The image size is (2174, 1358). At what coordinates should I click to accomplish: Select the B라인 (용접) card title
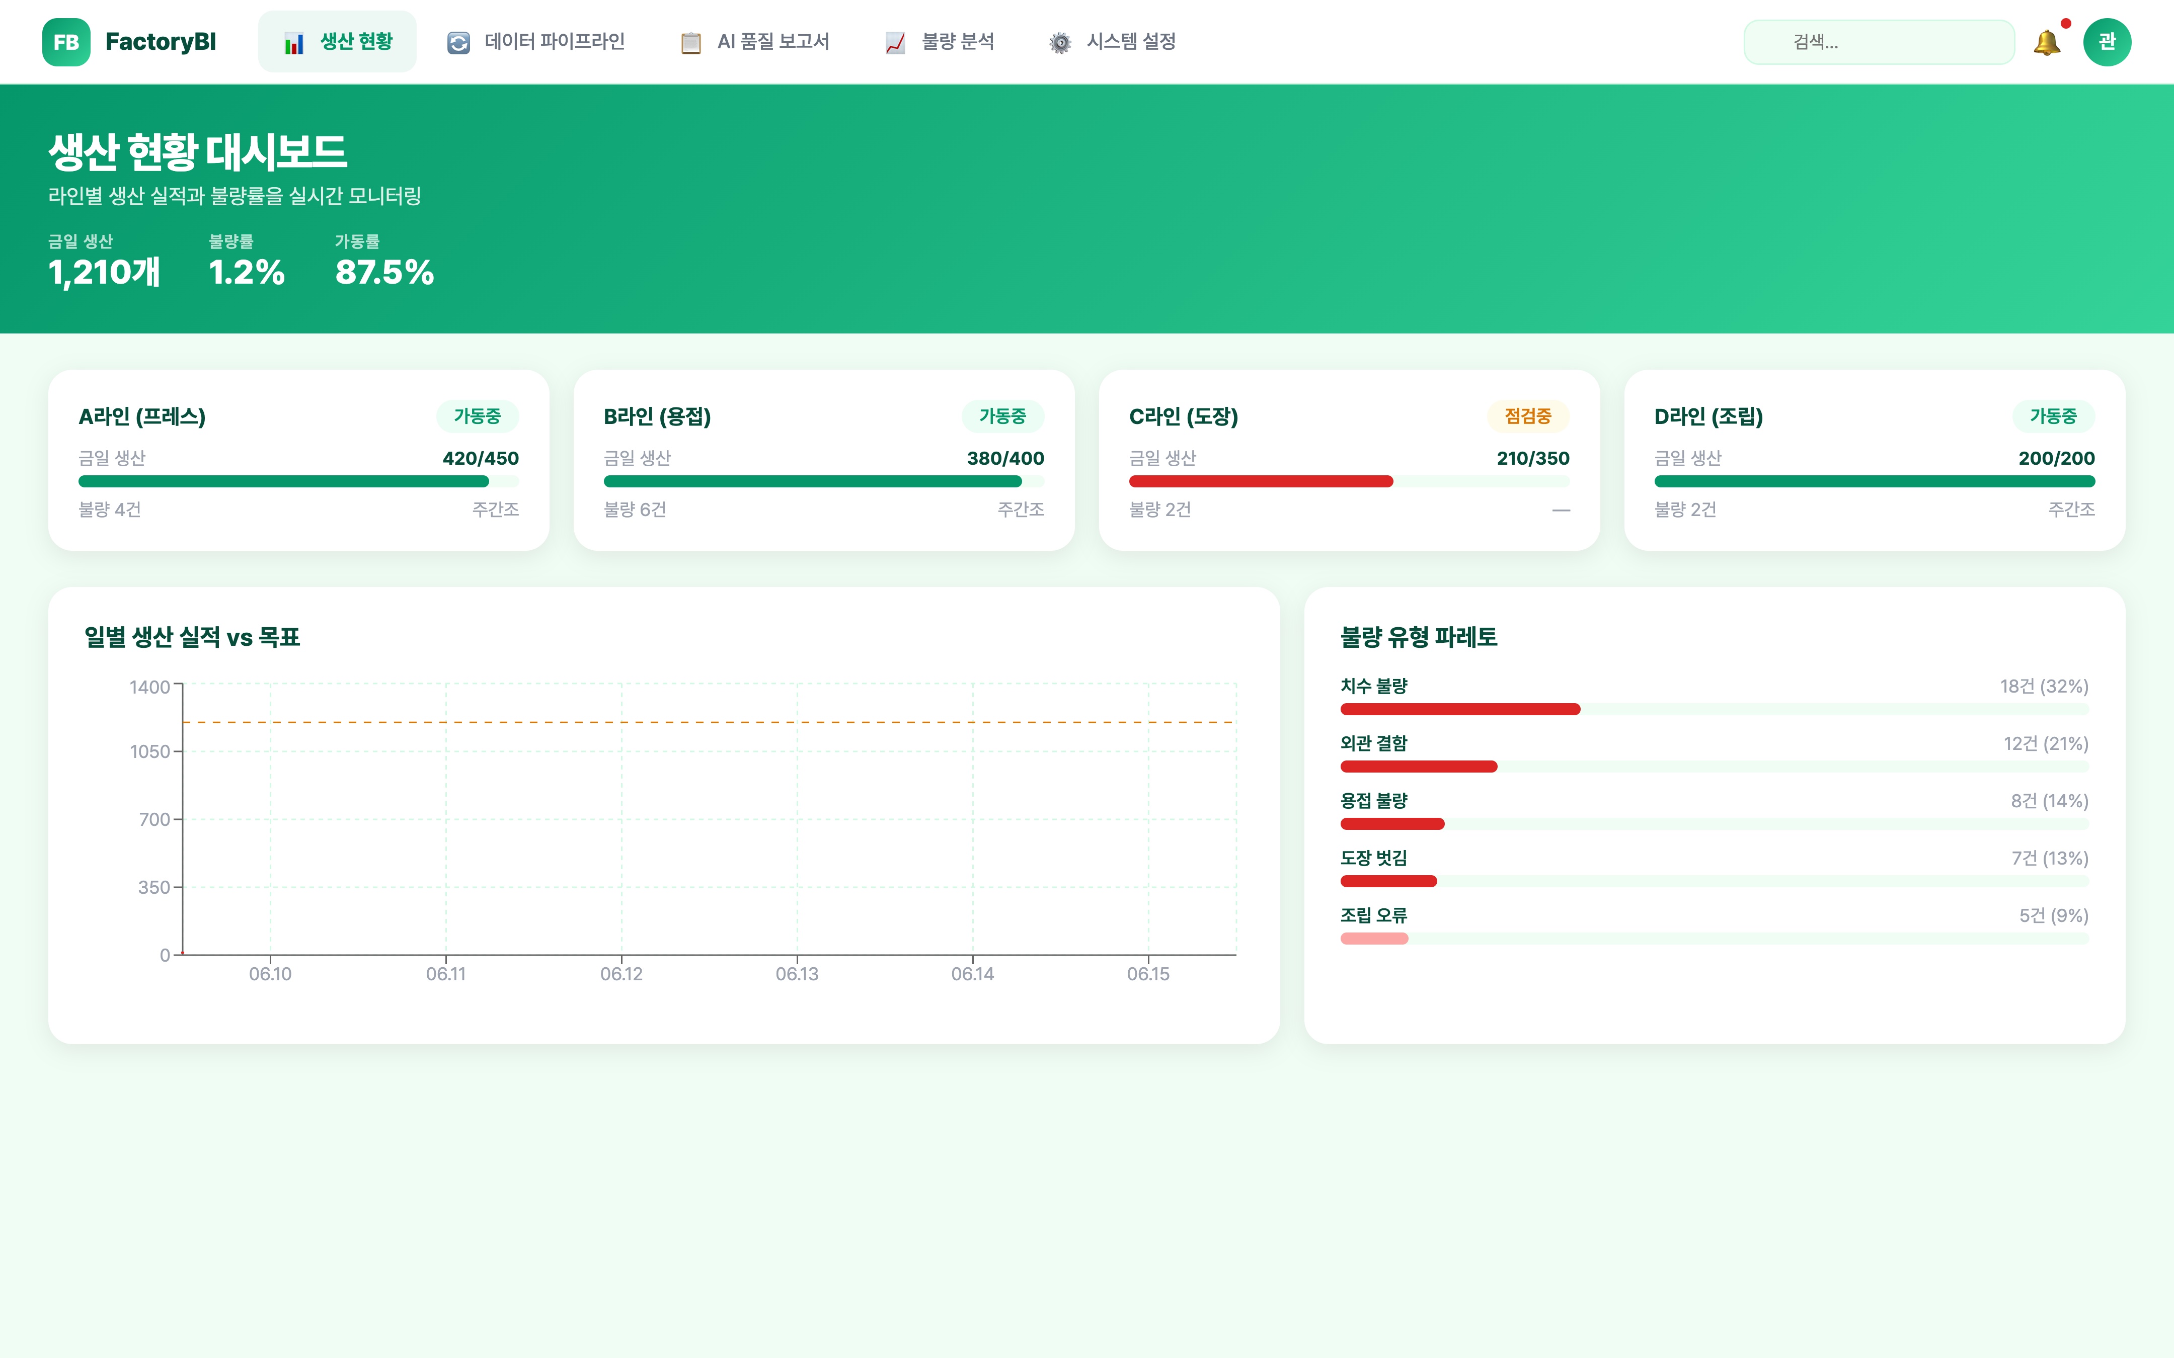657,417
